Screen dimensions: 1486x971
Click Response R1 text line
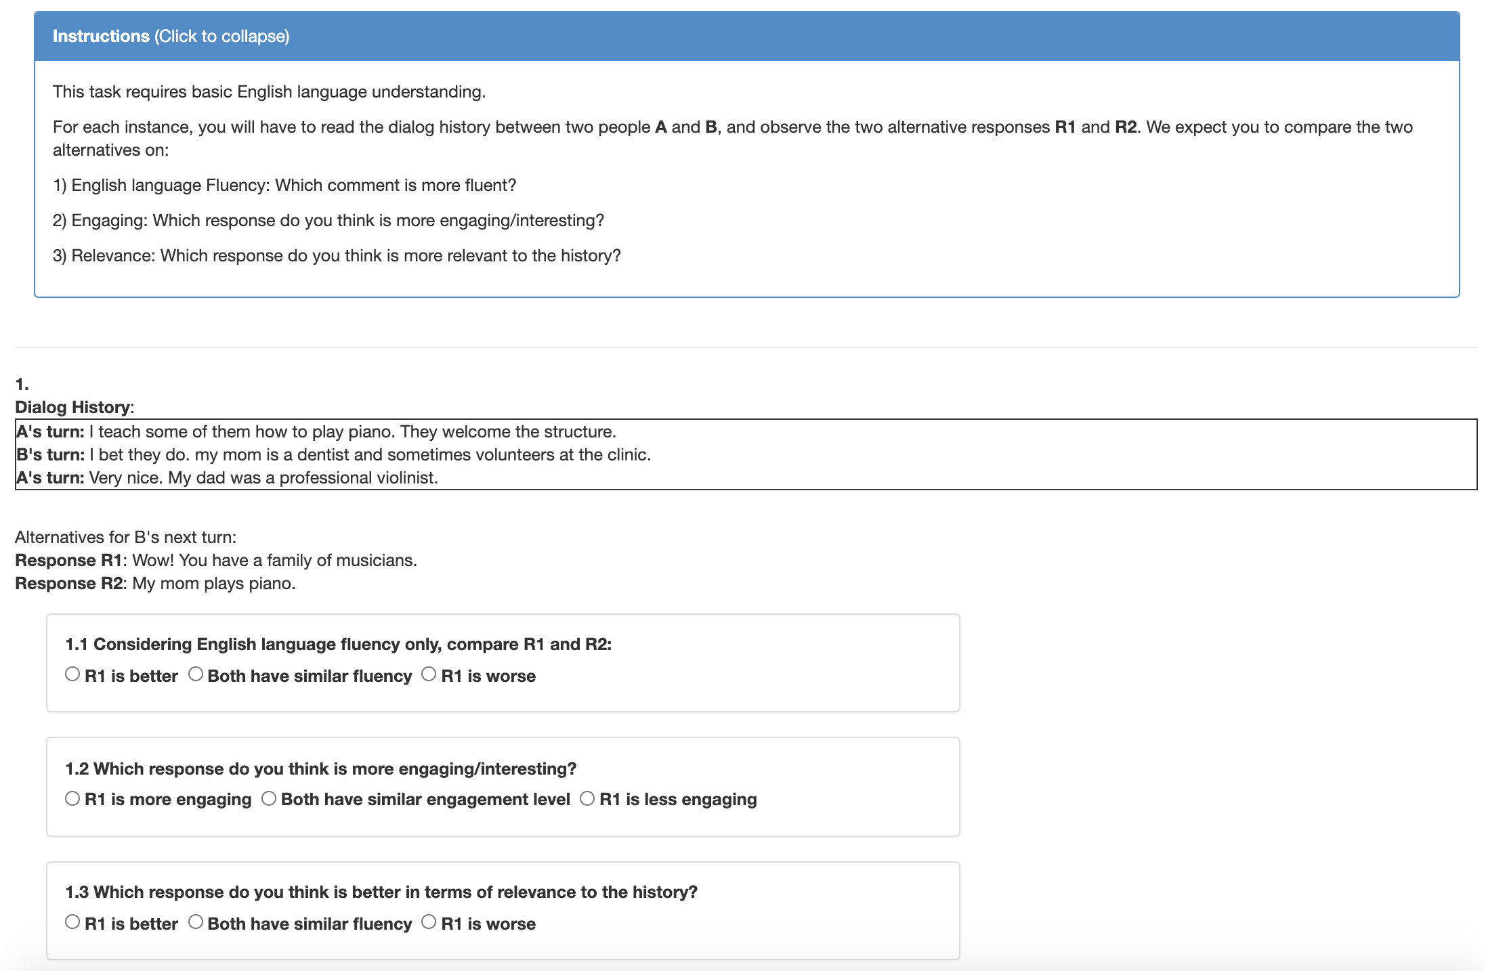pyautogui.click(x=216, y=561)
